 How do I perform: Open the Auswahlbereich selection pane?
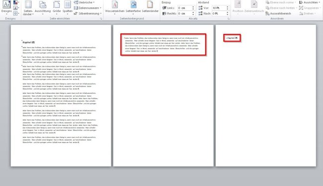(278, 13)
